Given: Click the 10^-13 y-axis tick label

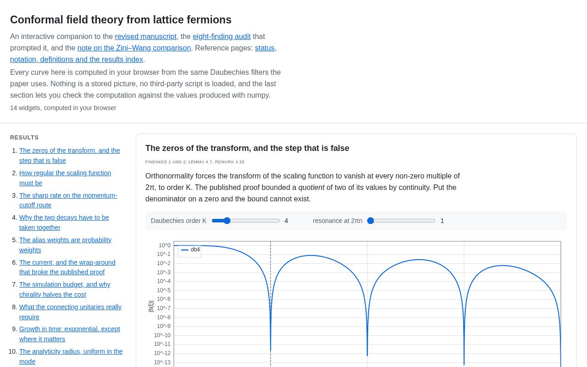Looking at the screenshot, I should [162, 362].
